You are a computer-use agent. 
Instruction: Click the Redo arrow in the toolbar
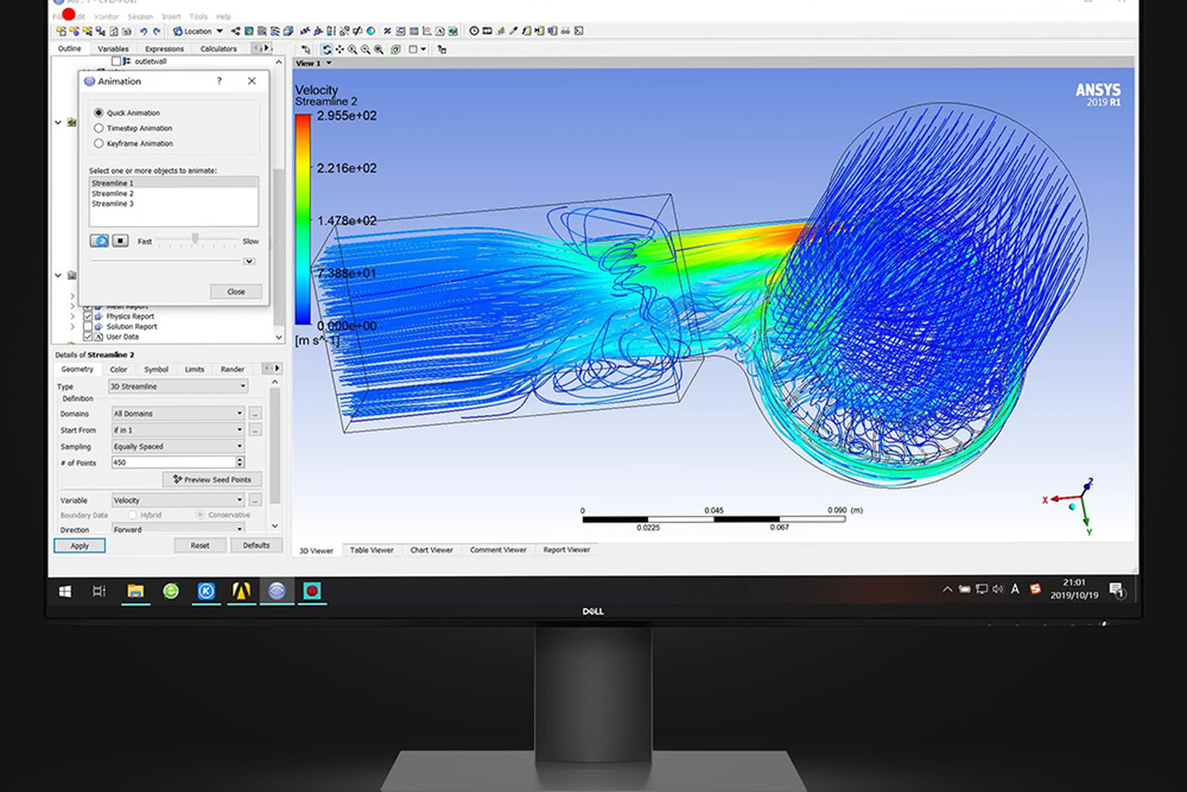pyautogui.click(x=156, y=31)
